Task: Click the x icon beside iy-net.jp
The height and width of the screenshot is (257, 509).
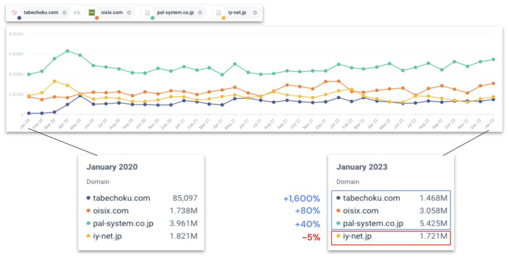Action: point(255,12)
